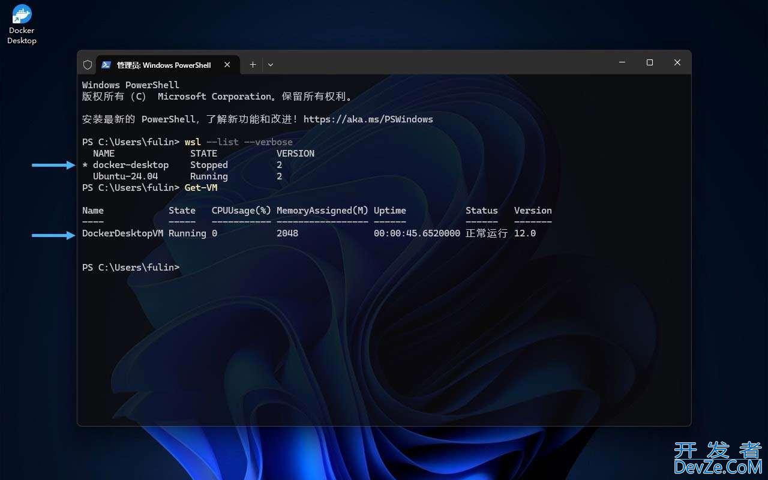The height and width of the screenshot is (480, 768).
Task: Click the 'Get-VM' command text
Action: [201, 188]
